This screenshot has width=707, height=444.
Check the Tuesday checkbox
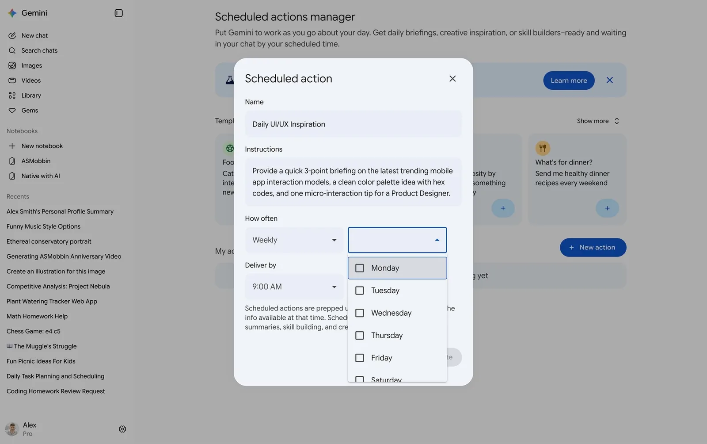(360, 291)
